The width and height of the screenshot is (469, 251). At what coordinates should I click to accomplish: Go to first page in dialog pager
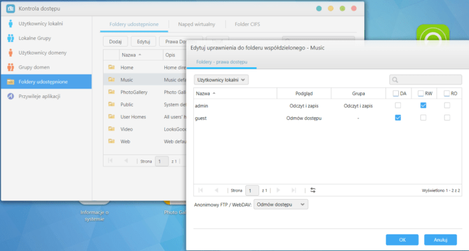tap(200, 190)
